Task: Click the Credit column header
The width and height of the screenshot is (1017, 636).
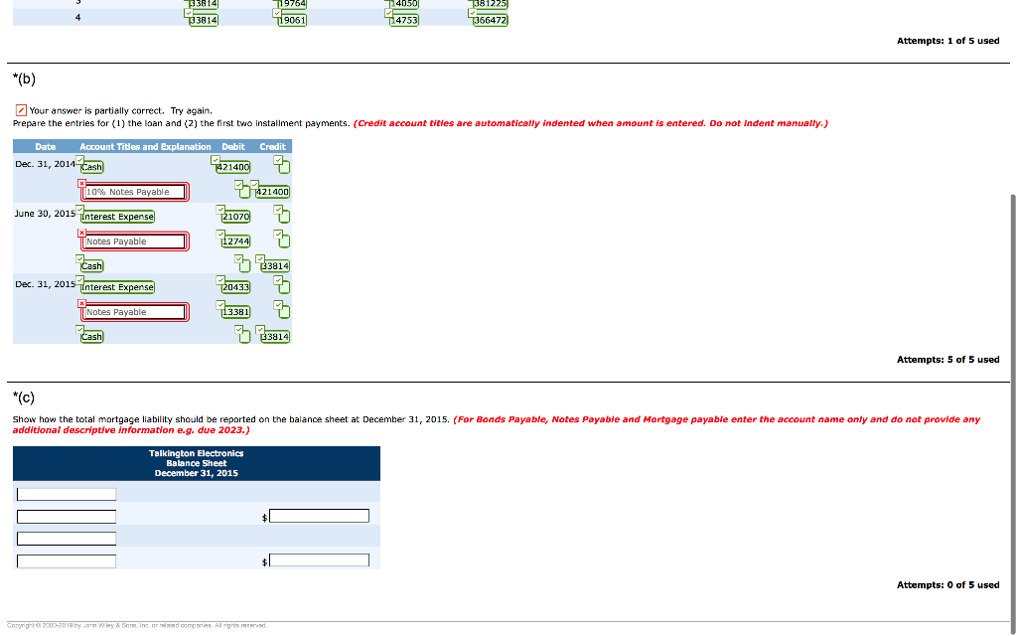Action: [x=272, y=147]
